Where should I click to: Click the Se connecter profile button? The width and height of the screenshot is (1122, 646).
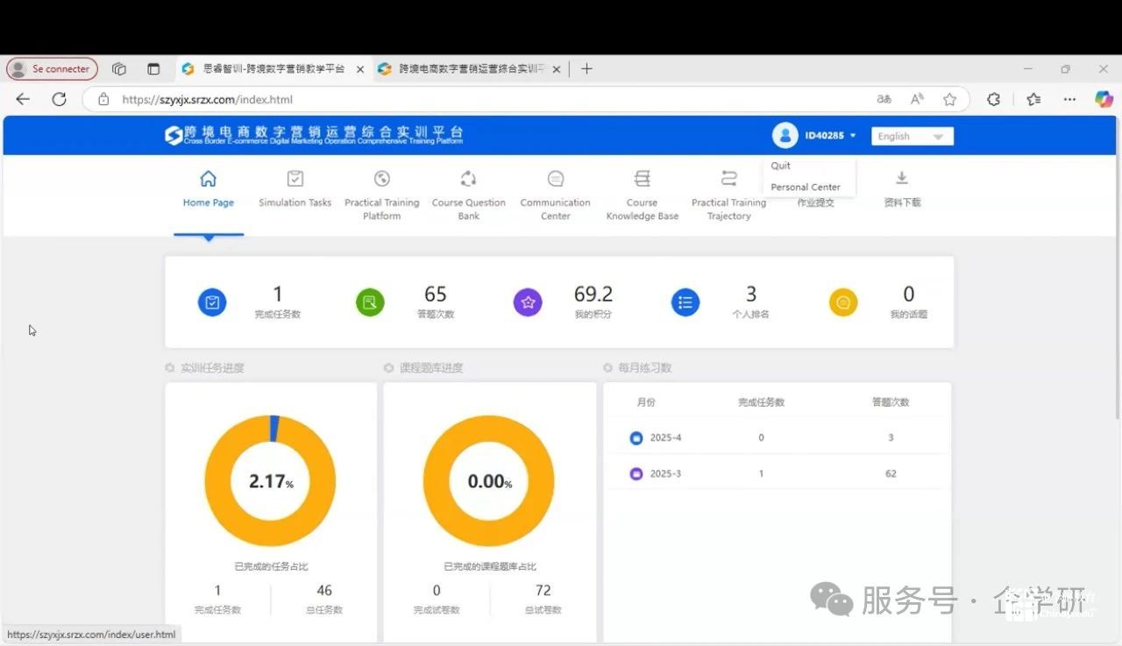point(52,69)
